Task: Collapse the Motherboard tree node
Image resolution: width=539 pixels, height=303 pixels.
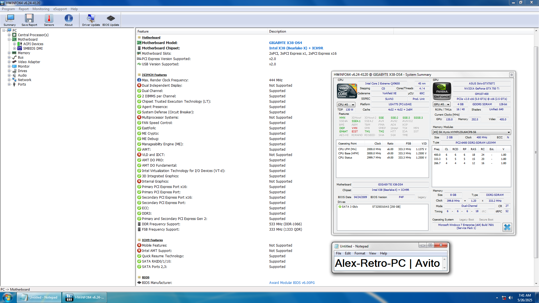Action: coord(9,40)
